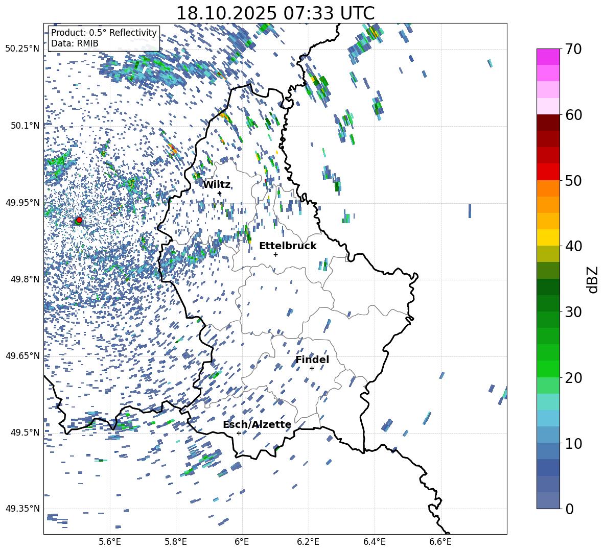Pick the yellow colorbar swatch above 40
The width and height of the screenshot is (605, 552).
(x=548, y=237)
